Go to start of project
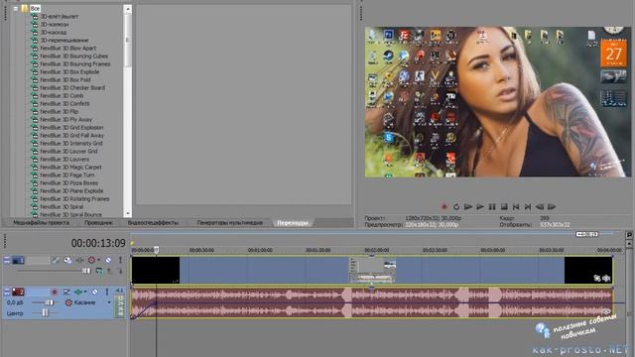This screenshot has height=357, width=635. click(x=516, y=207)
